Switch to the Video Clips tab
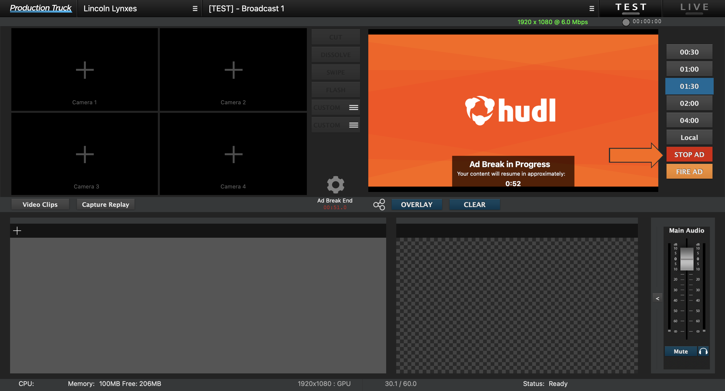This screenshot has width=725, height=391. pos(40,204)
